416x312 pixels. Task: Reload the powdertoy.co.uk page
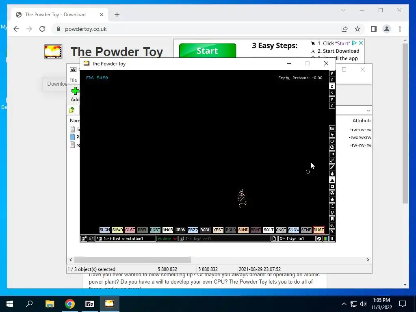(42, 29)
